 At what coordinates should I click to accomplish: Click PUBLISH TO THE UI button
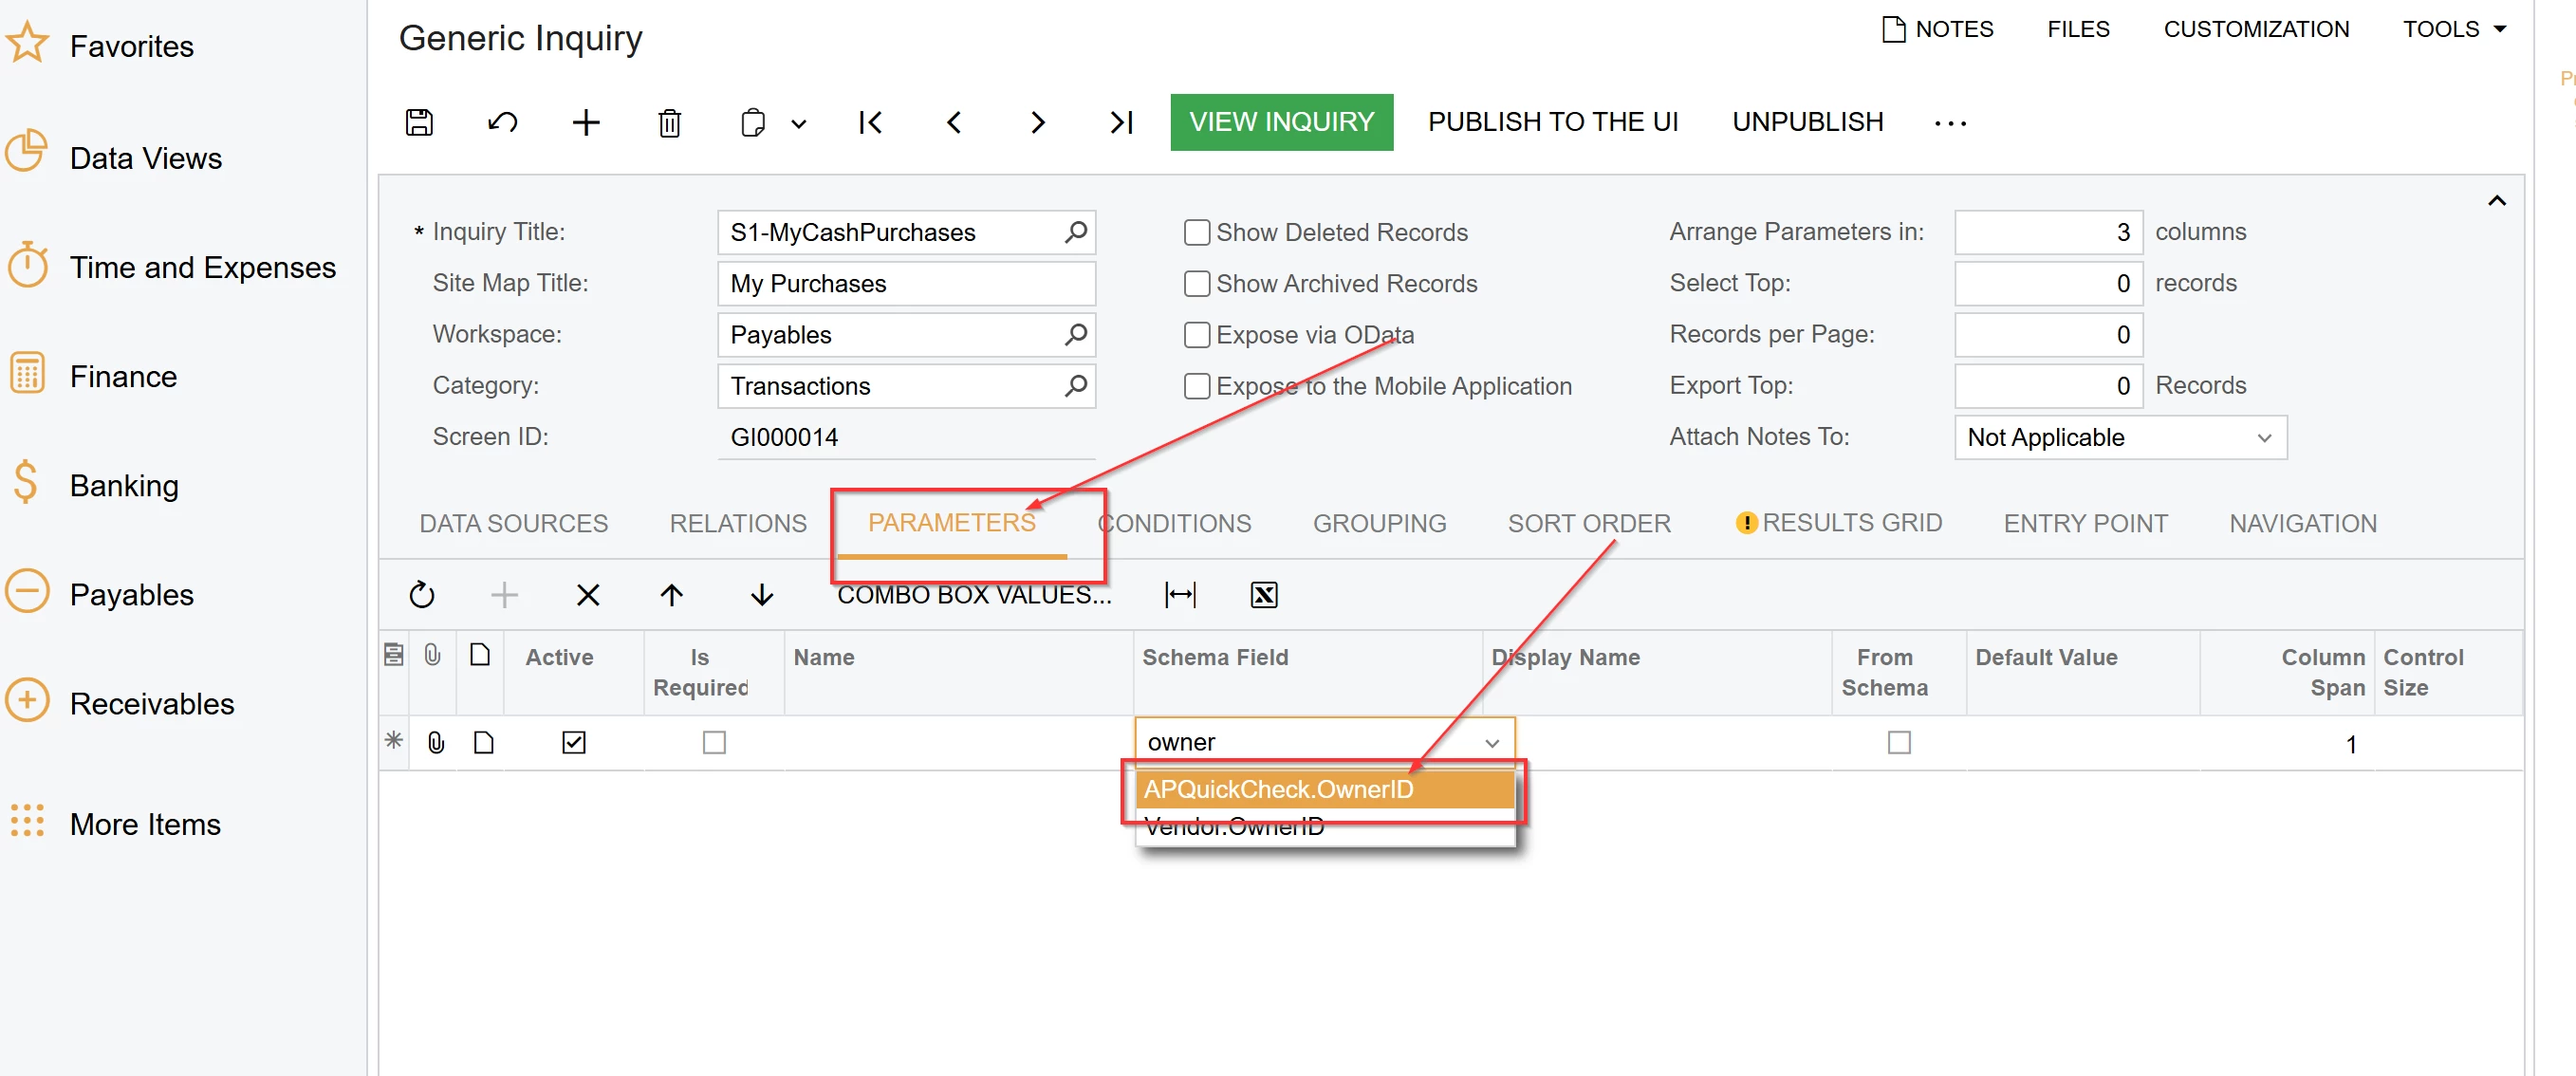(x=1552, y=122)
